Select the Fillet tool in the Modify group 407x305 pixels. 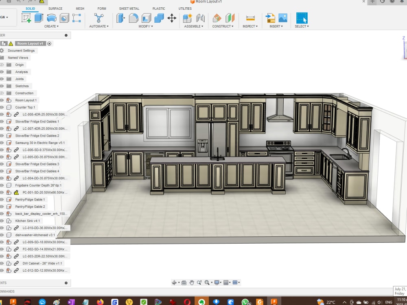click(133, 18)
